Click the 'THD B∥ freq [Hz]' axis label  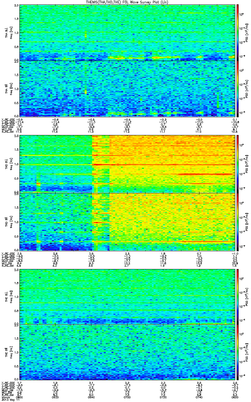tap(8, 221)
